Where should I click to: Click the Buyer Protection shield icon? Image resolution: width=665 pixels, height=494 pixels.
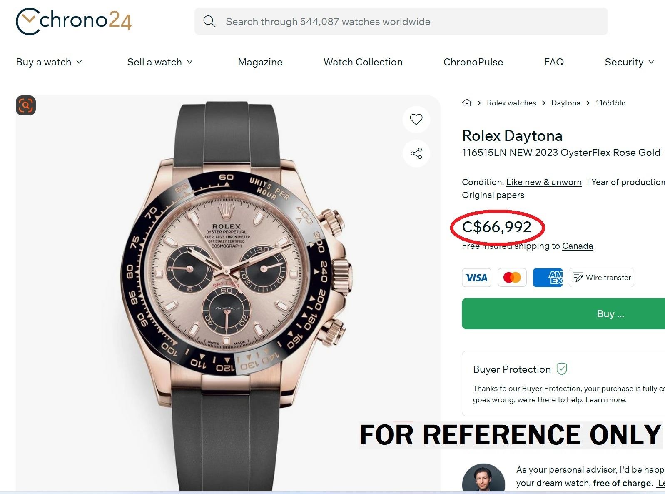click(562, 369)
